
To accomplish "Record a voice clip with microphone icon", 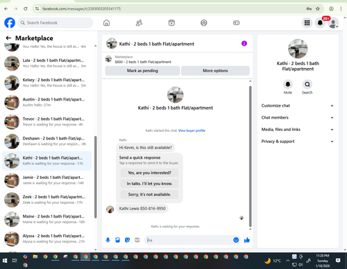I will tap(108, 240).
